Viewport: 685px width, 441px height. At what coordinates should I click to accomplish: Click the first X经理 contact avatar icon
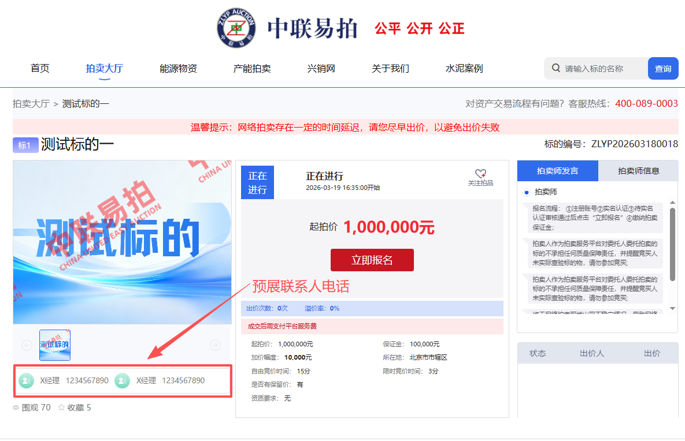point(26,380)
